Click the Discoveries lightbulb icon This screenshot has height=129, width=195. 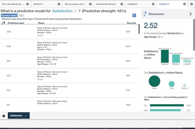(145, 14)
